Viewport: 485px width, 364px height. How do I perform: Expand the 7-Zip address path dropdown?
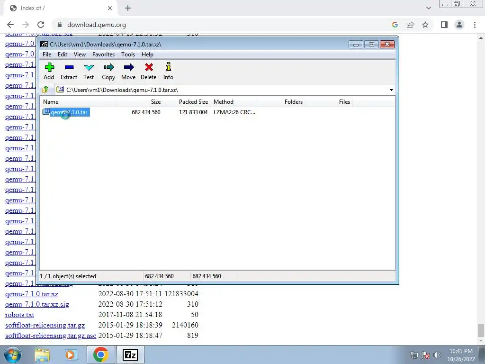[x=391, y=90]
